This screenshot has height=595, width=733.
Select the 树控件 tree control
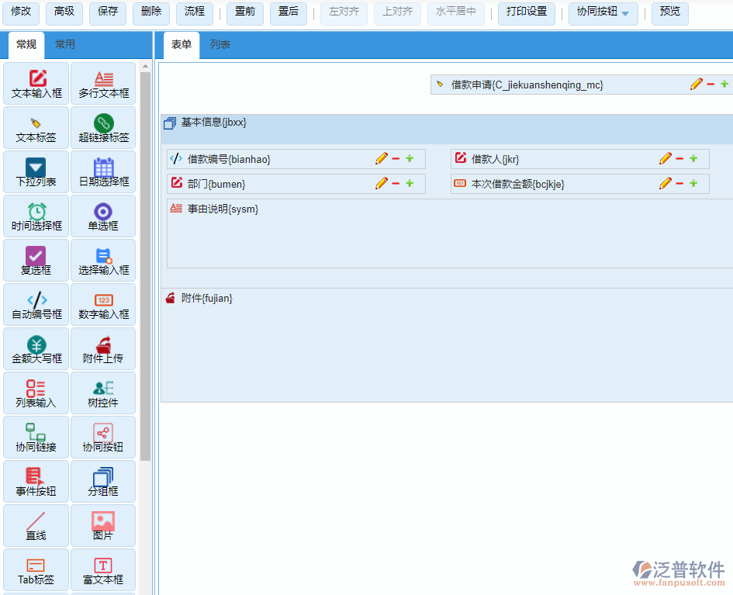[x=103, y=393]
